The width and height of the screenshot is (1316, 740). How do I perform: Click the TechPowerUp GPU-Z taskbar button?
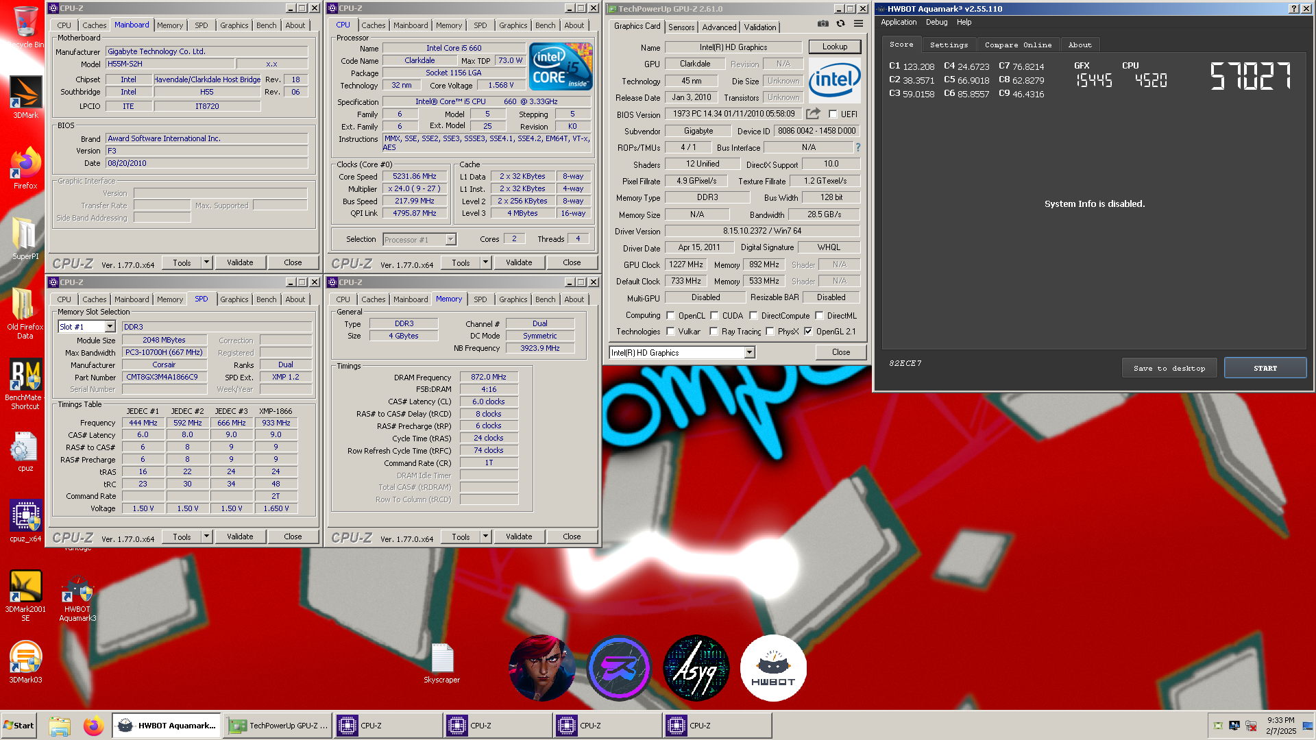(278, 726)
